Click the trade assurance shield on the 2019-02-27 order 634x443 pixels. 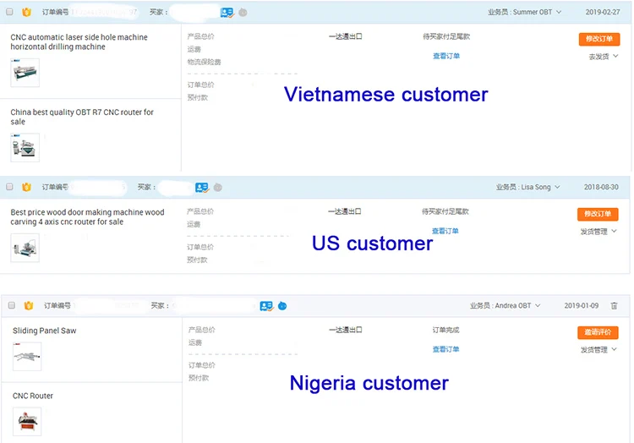26,13
